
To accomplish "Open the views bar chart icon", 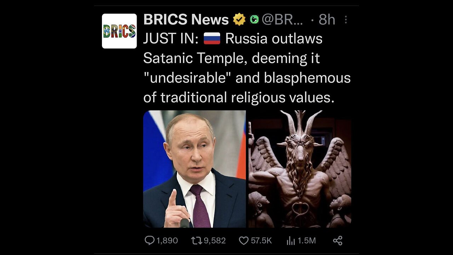I will pos(291,241).
